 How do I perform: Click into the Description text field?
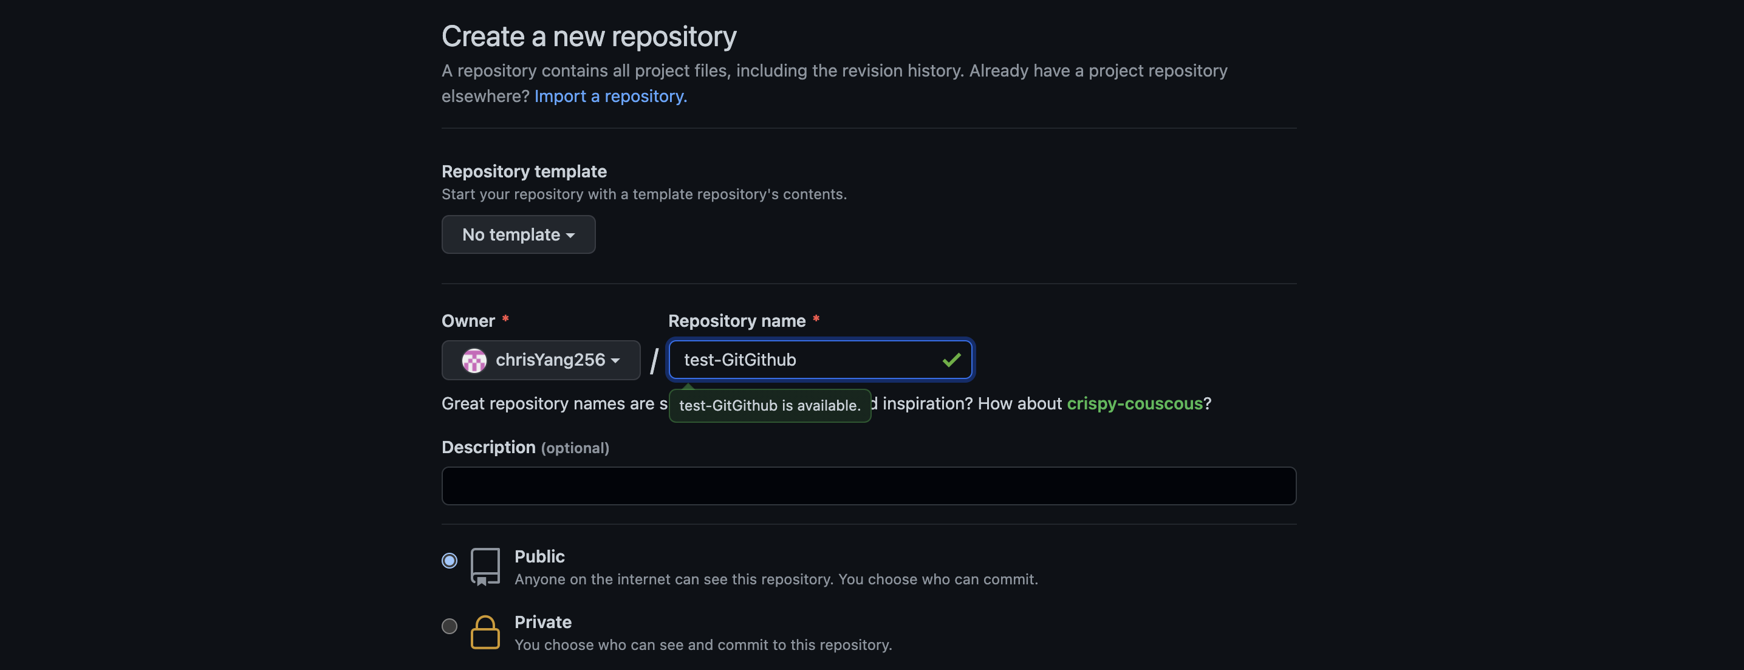pyautogui.click(x=868, y=486)
